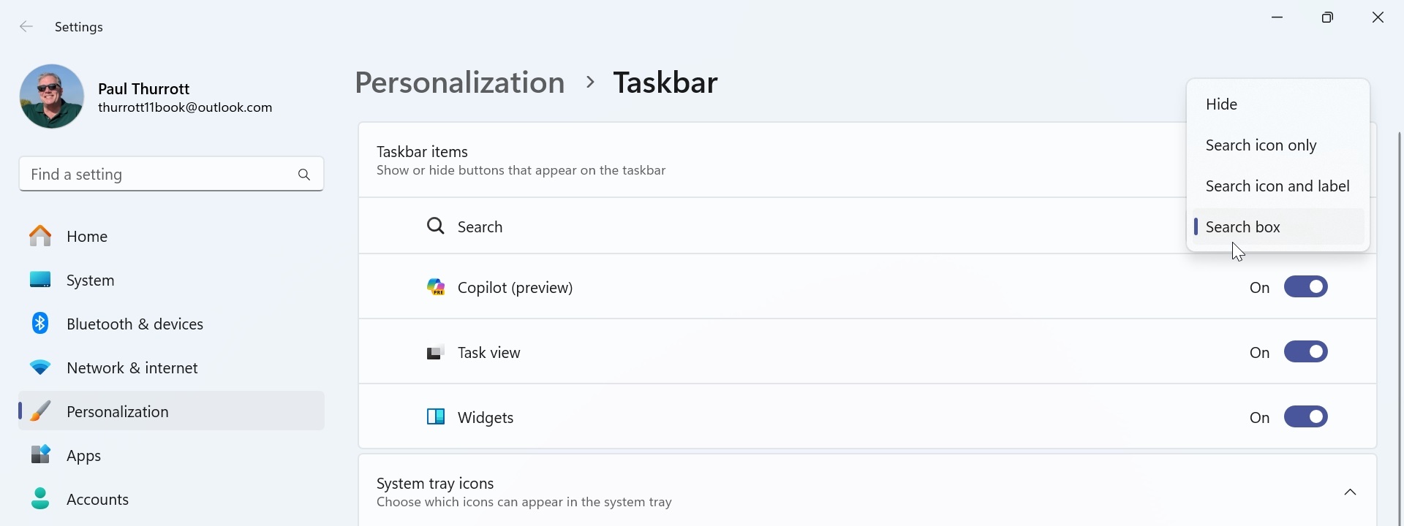Image resolution: width=1404 pixels, height=526 pixels.
Task: Click the Home icon in sidebar
Action: 40,236
